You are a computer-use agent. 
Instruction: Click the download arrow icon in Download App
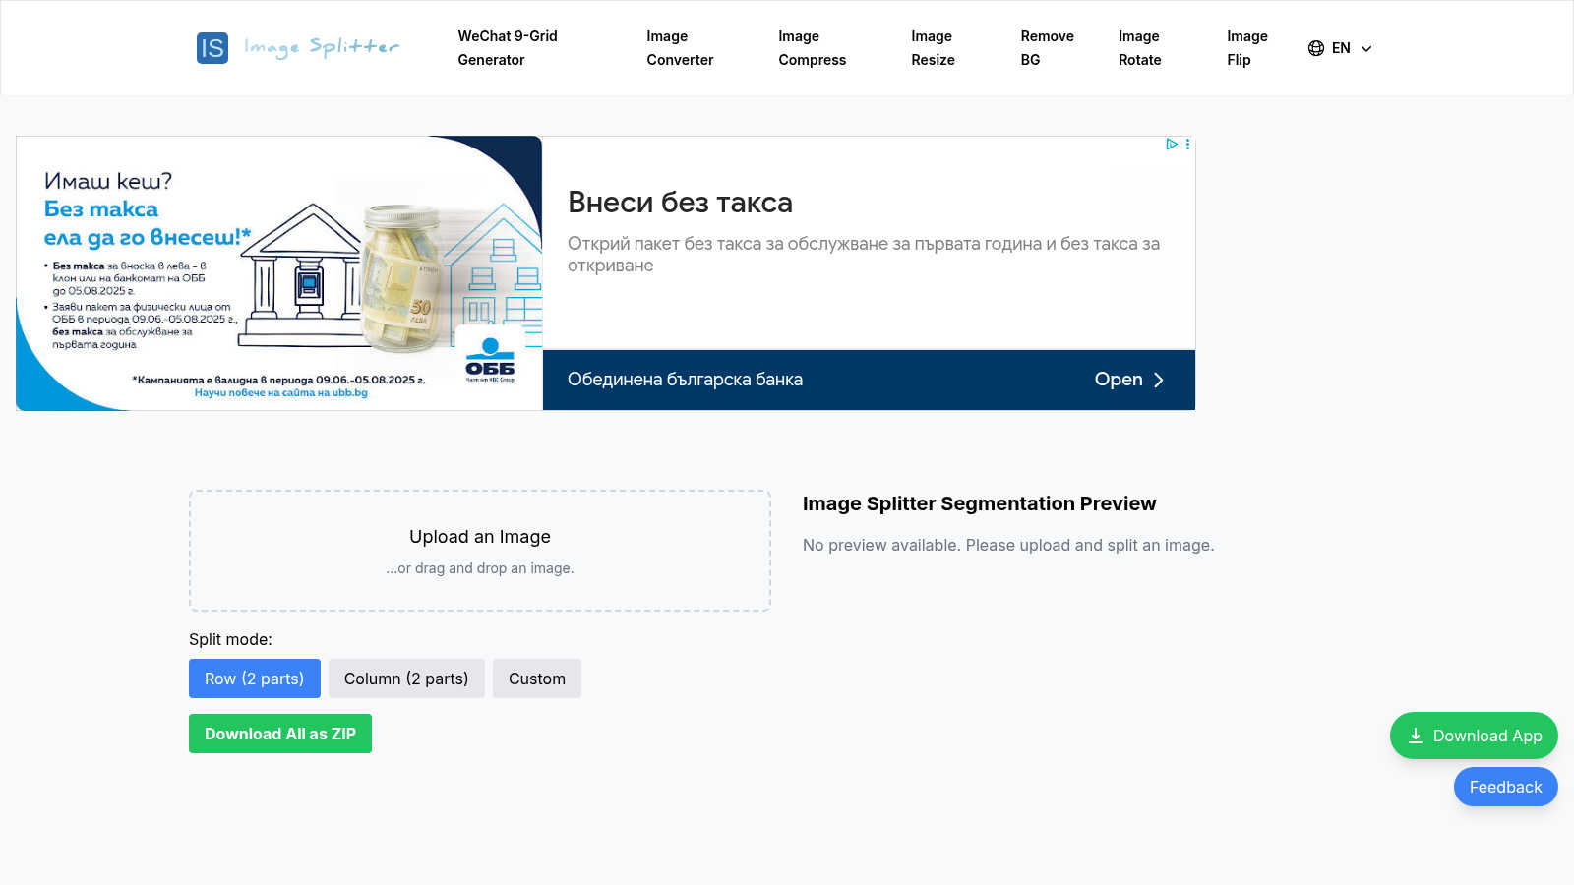1416,736
